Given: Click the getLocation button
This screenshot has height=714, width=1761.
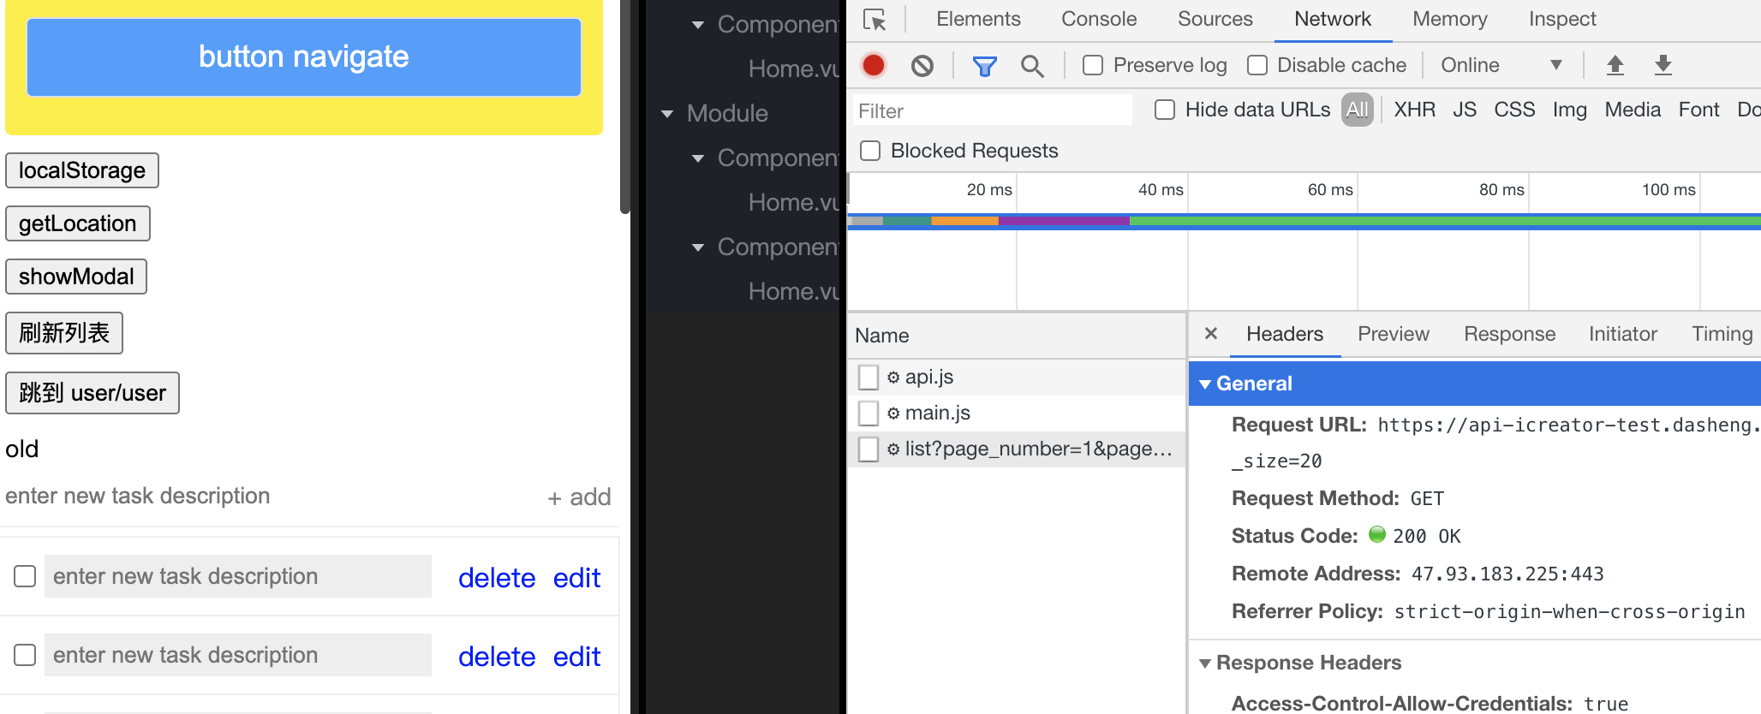Looking at the screenshot, I should pos(78,223).
